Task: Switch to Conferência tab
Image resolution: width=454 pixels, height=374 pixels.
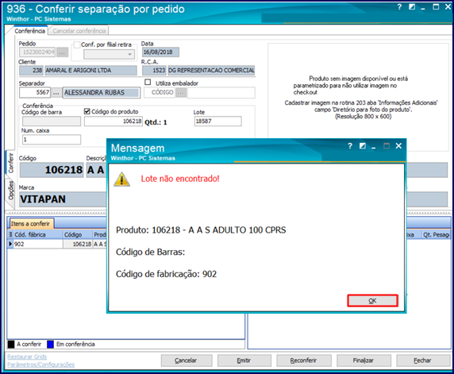Action: [29, 31]
